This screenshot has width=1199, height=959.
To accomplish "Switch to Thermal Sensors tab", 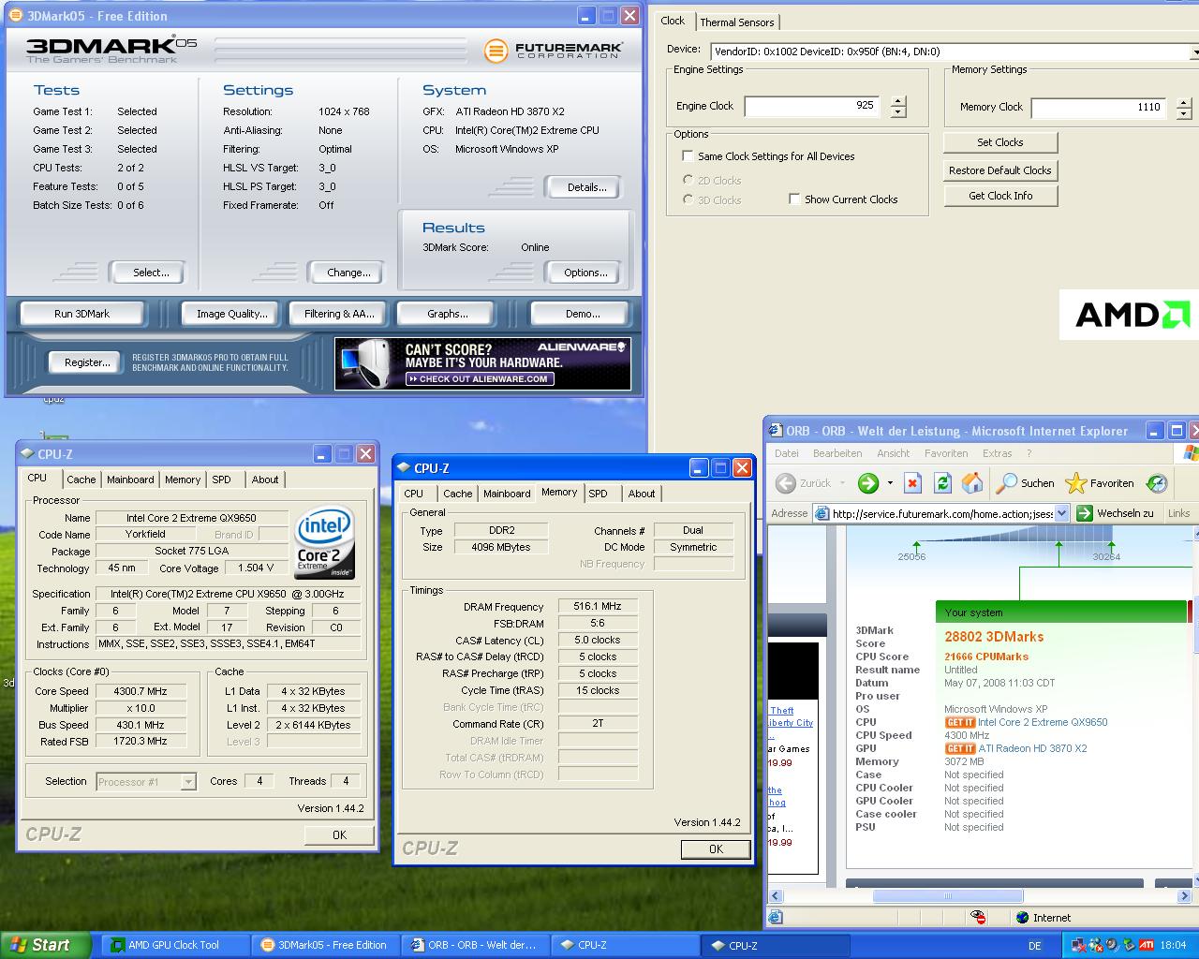I will 737,22.
